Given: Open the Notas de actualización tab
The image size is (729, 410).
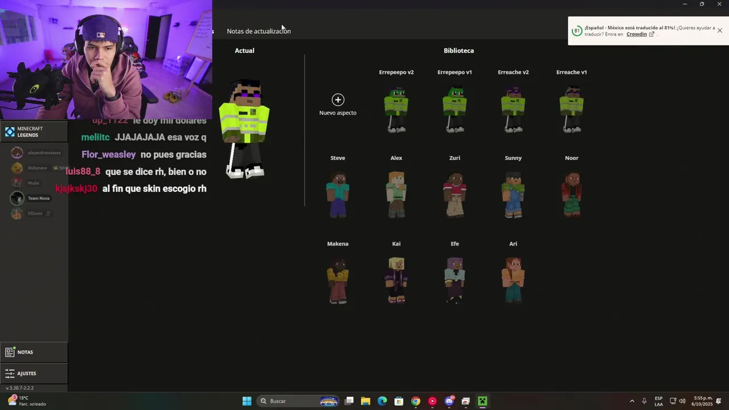Looking at the screenshot, I should tap(259, 31).
